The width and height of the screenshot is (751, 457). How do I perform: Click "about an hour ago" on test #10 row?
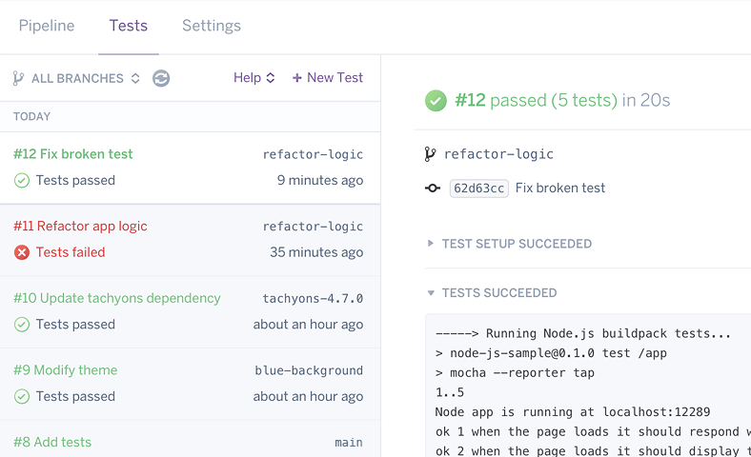(x=308, y=325)
